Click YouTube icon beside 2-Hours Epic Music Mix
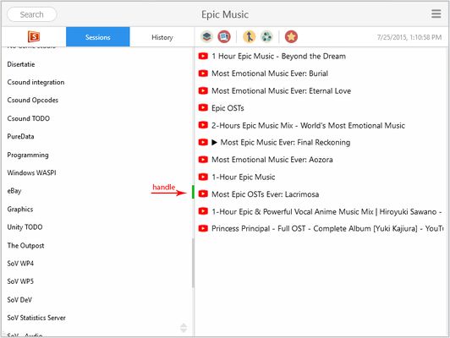Image resolution: width=450 pixels, height=338 pixels. coord(203,125)
